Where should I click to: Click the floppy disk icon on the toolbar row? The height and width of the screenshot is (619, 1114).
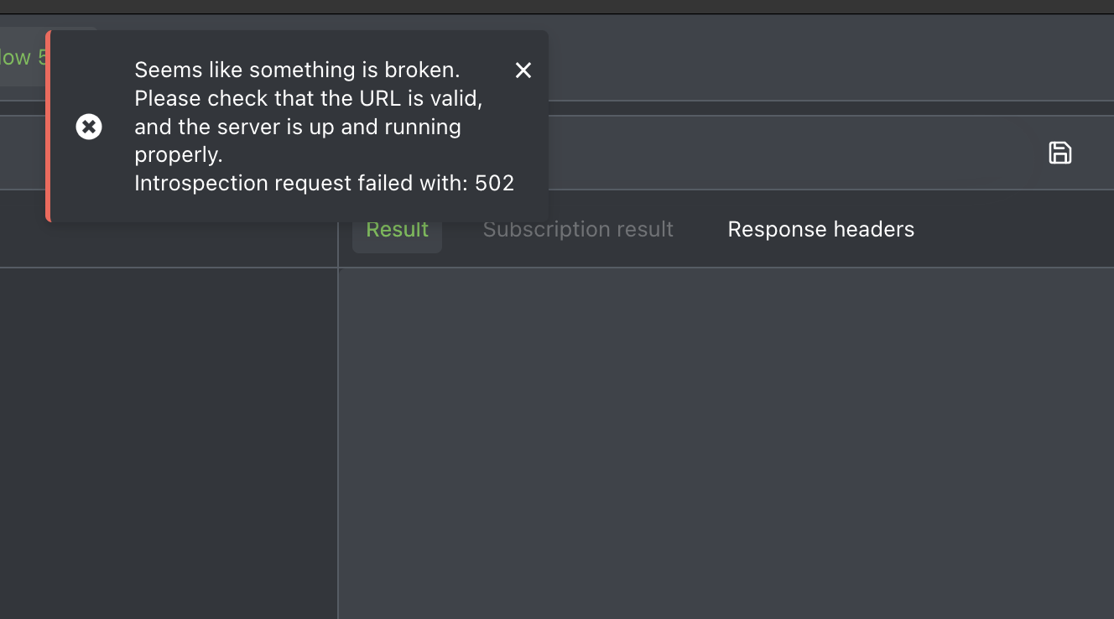tap(1060, 153)
